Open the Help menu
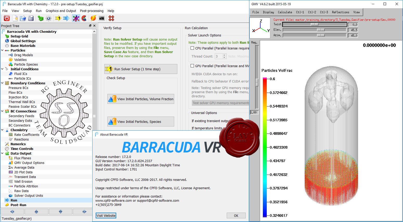The image size is (403, 222). (x=111, y=11)
